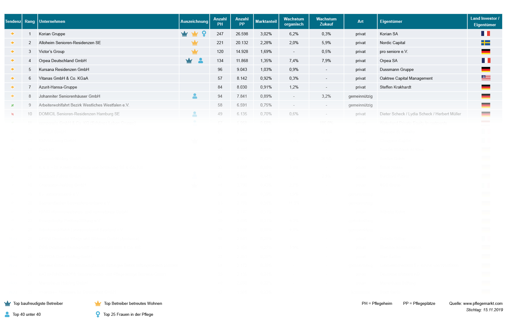Click the dark blue crown icon in Korian Gruppe row

[x=184, y=34]
